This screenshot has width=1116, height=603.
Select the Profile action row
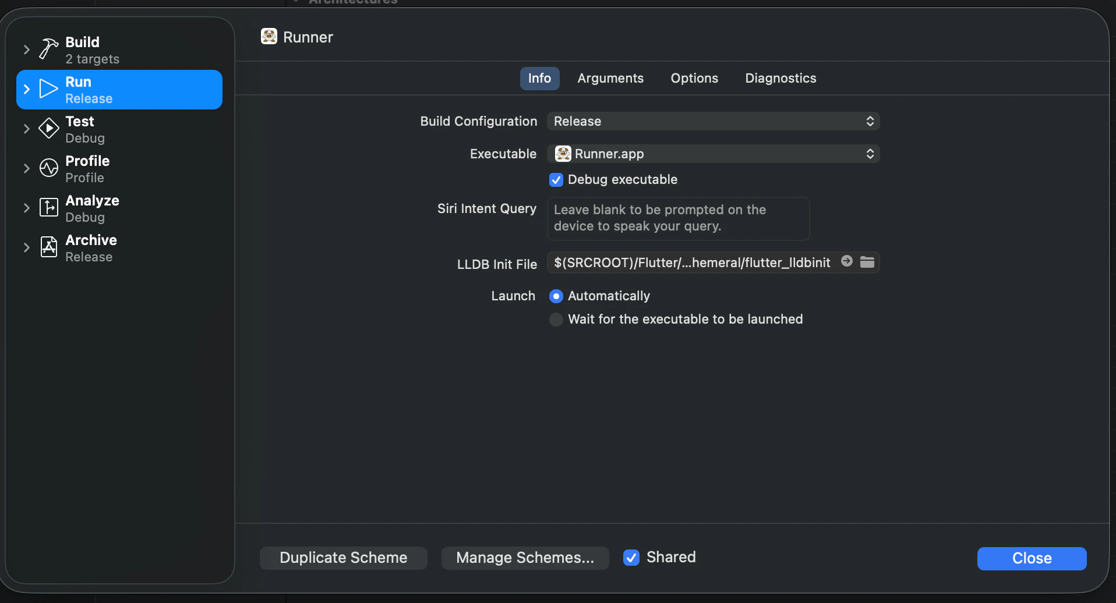[119, 169]
